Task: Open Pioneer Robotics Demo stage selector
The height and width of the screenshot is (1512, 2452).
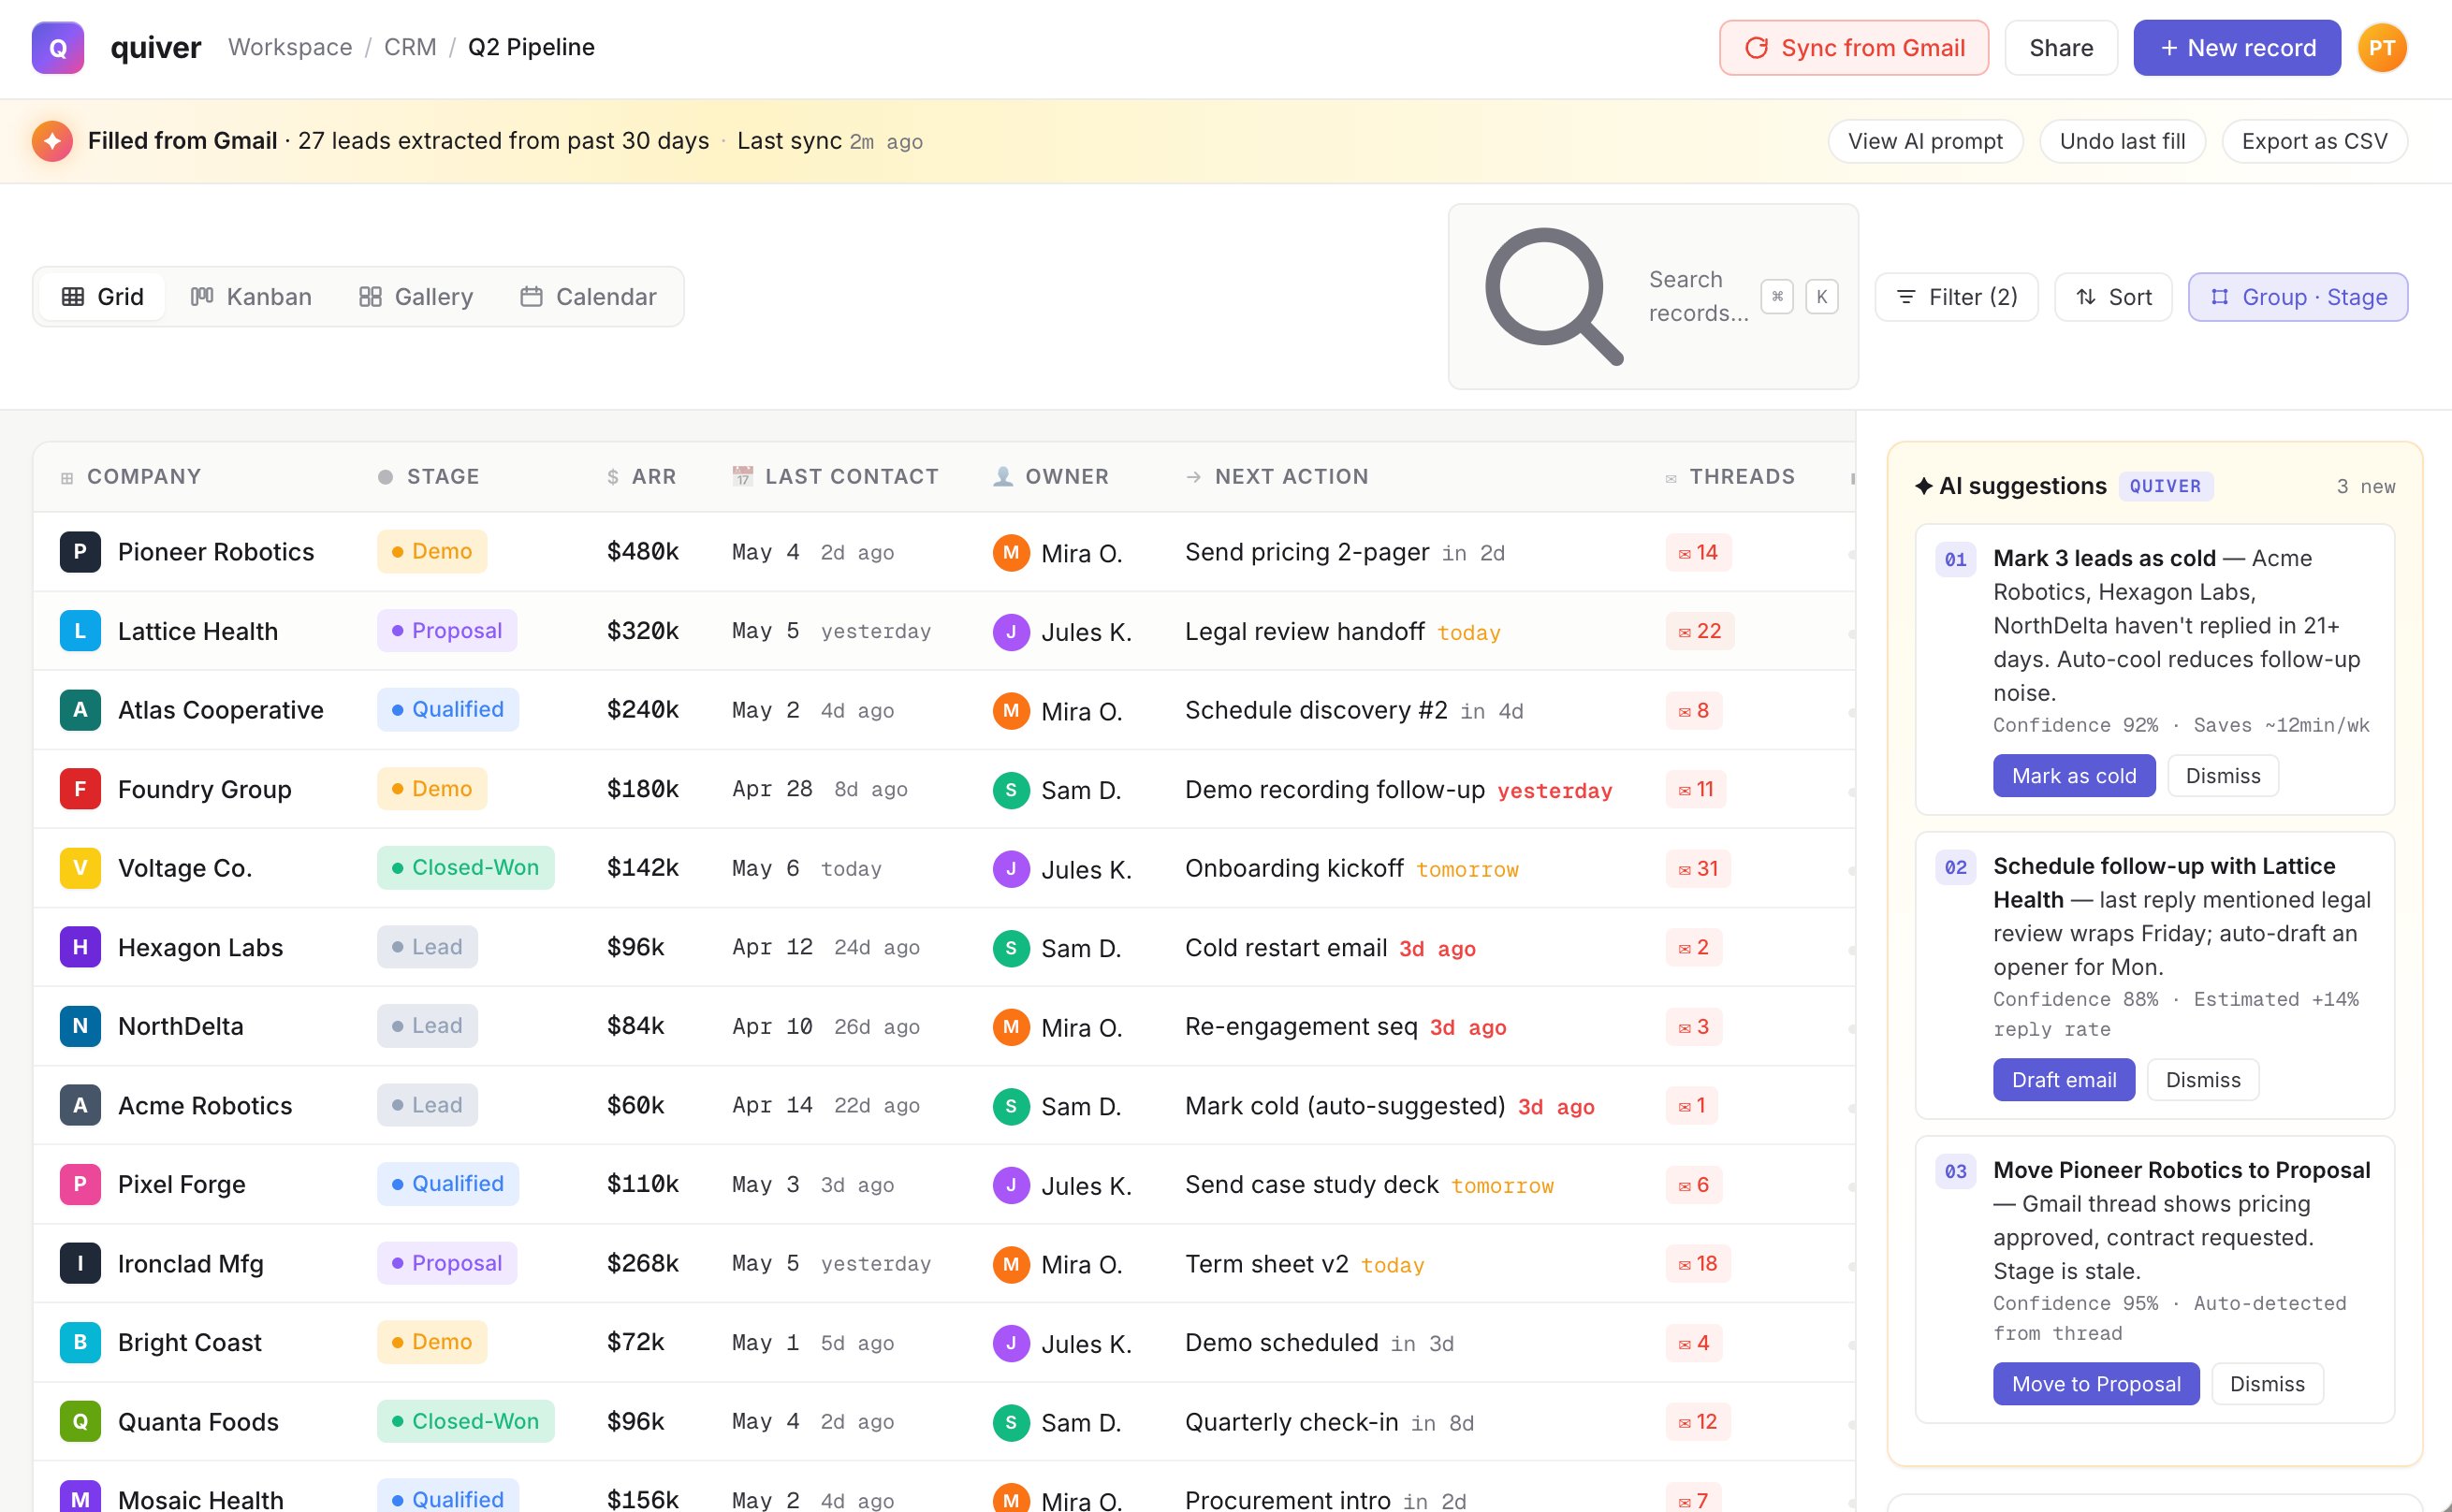Action: [432, 551]
